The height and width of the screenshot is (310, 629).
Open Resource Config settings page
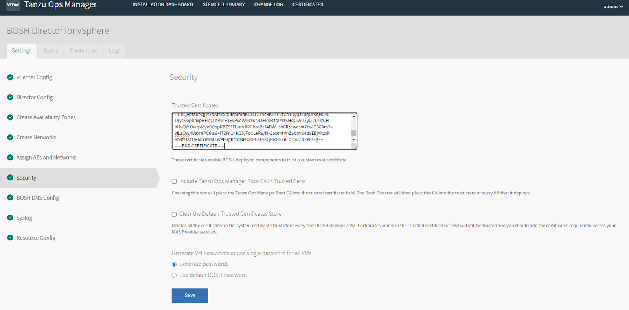36,238
